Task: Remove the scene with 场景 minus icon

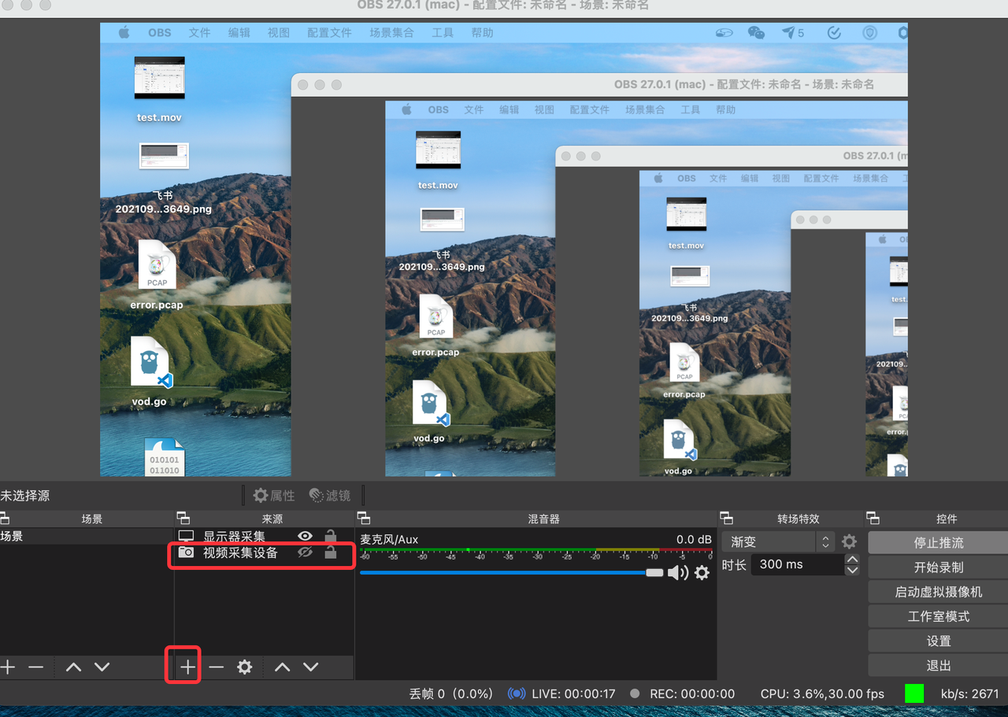Action: [36, 667]
